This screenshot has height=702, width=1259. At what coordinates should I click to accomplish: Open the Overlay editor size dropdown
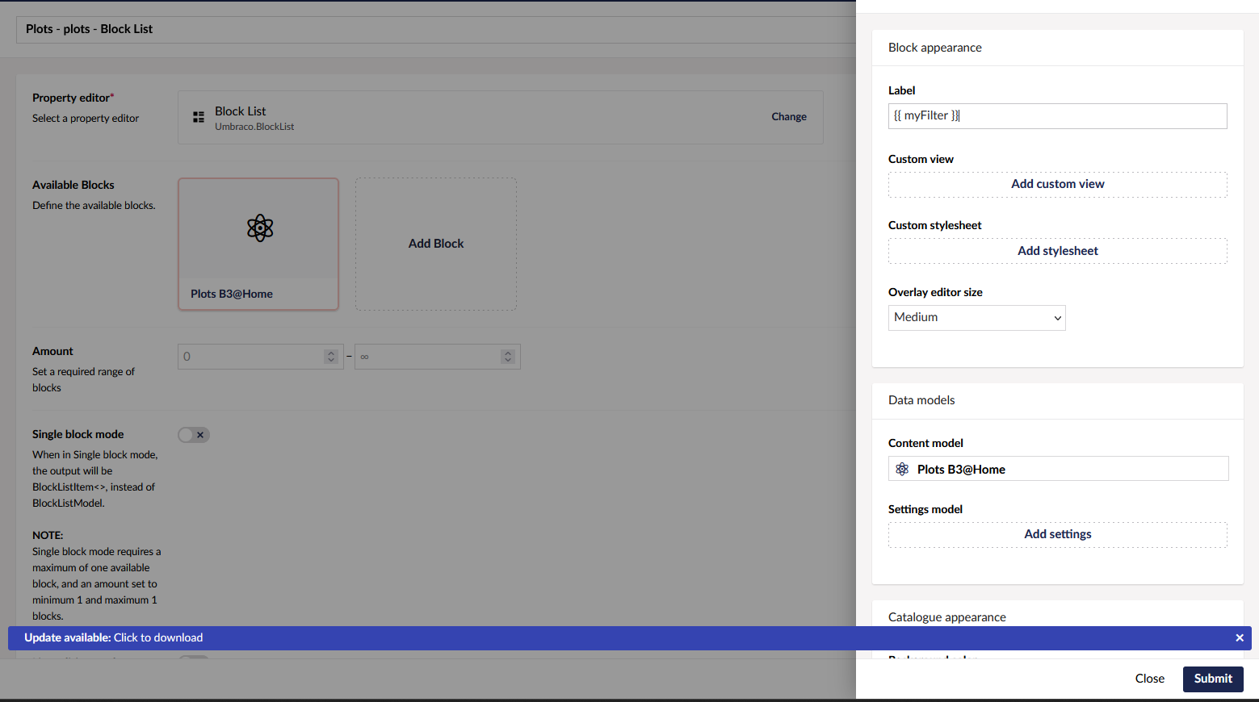pyautogui.click(x=977, y=318)
